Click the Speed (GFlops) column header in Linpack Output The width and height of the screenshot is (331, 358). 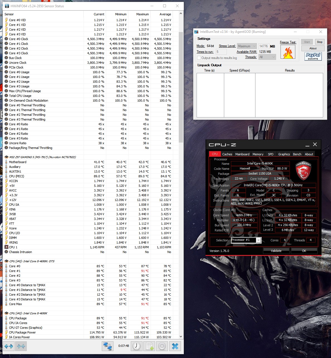pyautogui.click(x=240, y=70)
